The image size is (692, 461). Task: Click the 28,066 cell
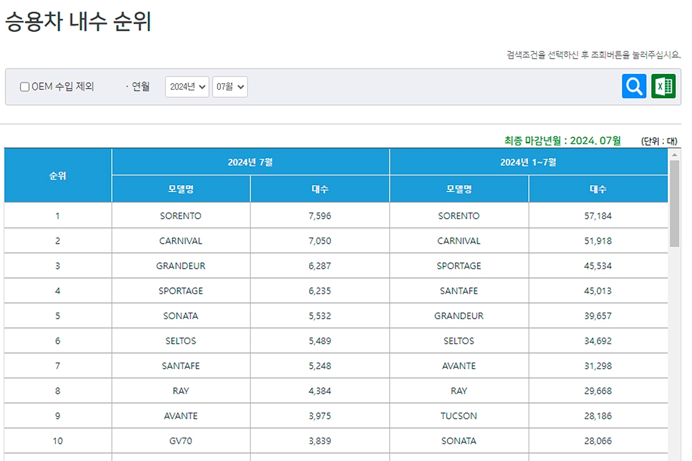click(x=598, y=441)
